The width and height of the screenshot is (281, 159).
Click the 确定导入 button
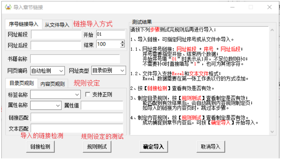153,147
